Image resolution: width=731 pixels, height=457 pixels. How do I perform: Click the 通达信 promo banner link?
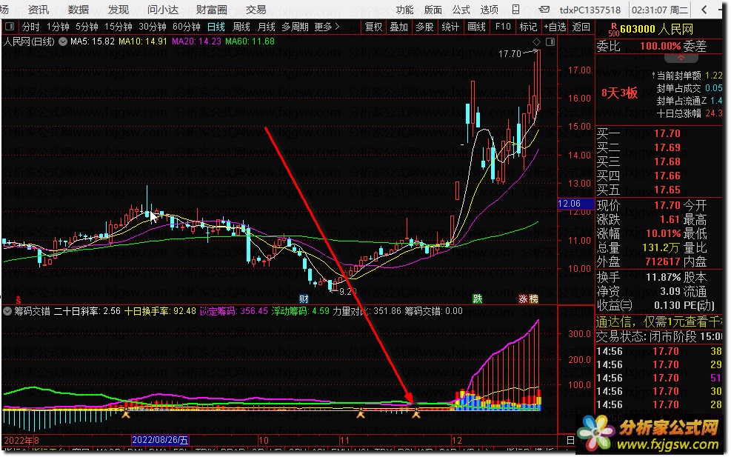pos(658,321)
